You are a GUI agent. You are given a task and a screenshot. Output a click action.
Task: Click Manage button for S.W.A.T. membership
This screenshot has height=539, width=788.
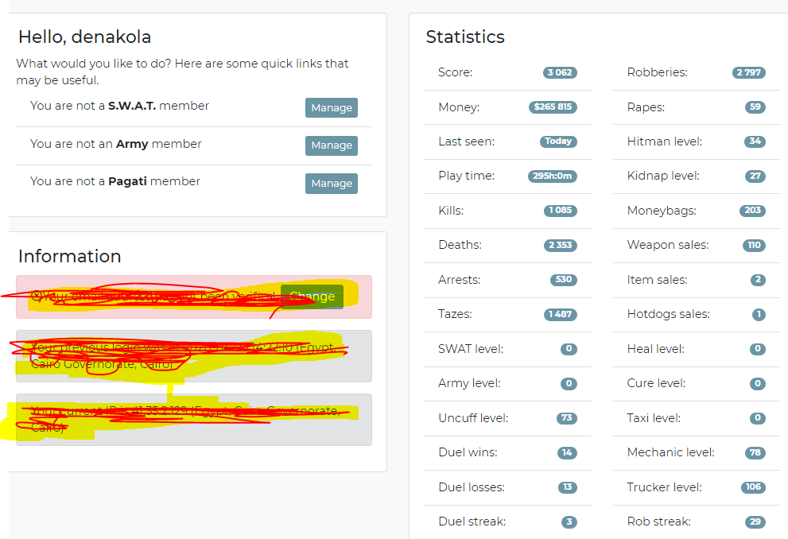click(x=331, y=107)
